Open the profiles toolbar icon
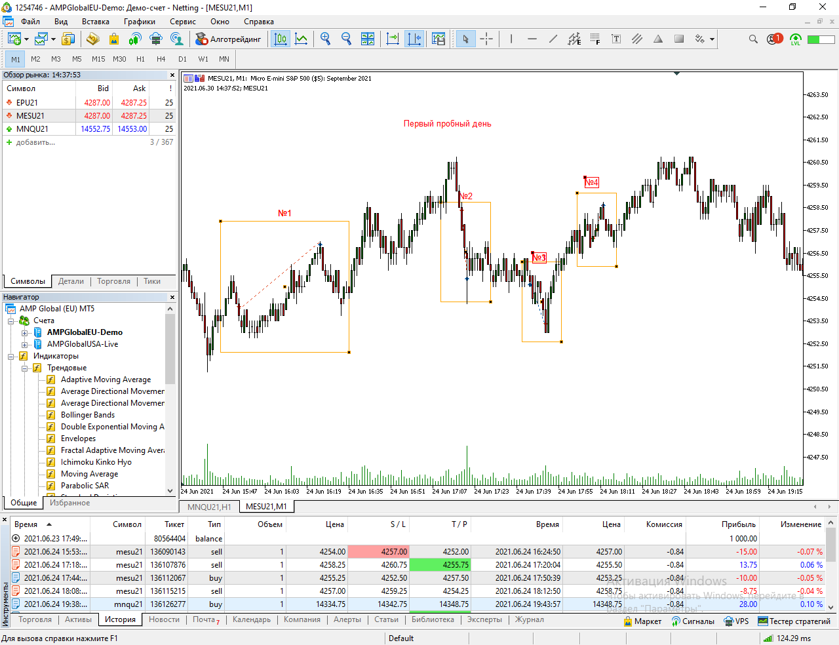Viewport: 839px width, 645px height. coord(41,39)
